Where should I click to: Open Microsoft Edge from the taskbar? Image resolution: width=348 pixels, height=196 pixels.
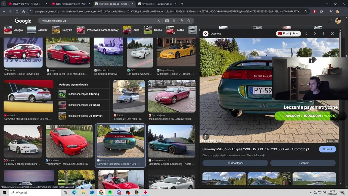coord(74,192)
